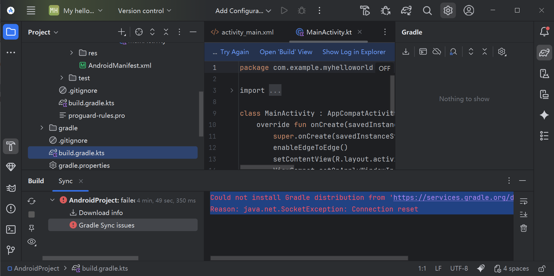Select Gradle Sync issues node
This screenshot has height=276, width=554.
[123, 225]
